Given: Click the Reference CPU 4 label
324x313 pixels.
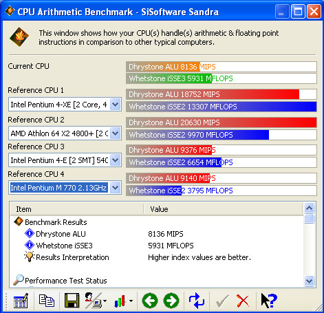Looking at the screenshot, I should [36, 174].
